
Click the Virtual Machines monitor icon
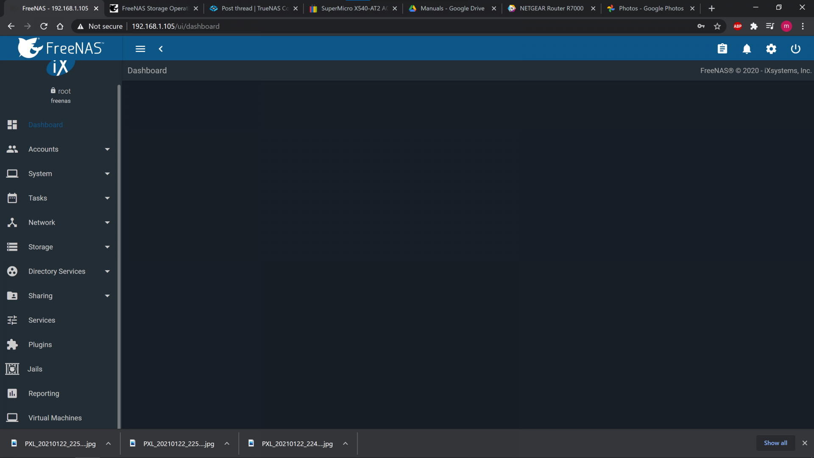pos(12,418)
